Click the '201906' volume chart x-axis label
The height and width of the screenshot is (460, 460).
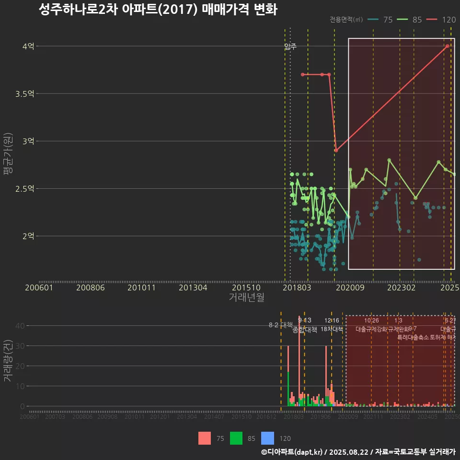[x=321, y=416]
